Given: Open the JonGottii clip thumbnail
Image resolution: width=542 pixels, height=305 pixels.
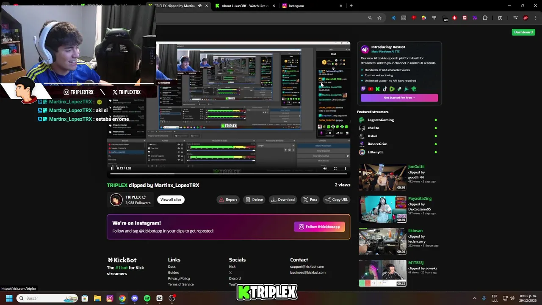Looking at the screenshot, I should point(382,177).
